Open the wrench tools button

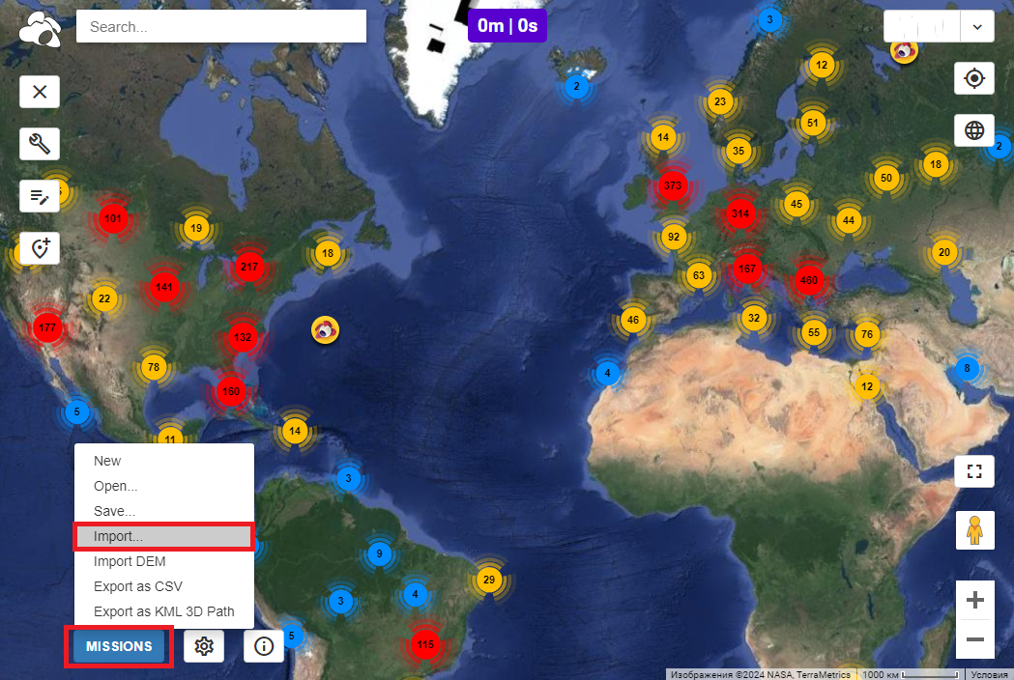tap(40, 144)
